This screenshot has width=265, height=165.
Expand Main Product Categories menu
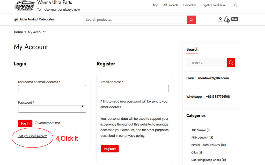(34, 20)
